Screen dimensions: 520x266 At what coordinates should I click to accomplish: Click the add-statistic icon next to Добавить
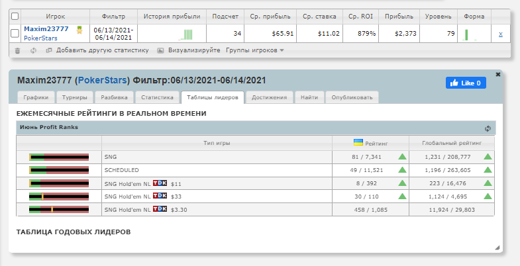[49, 51]
